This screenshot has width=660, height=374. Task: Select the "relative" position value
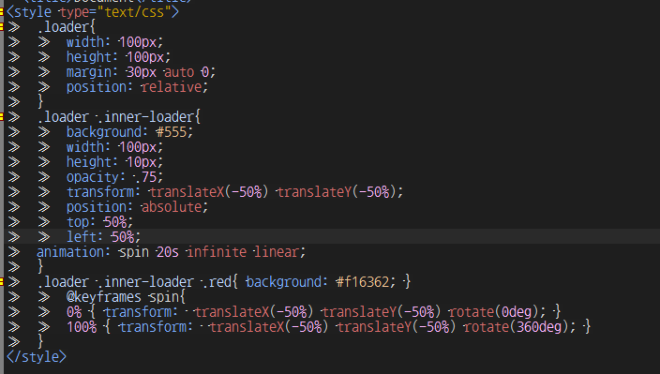172,87
